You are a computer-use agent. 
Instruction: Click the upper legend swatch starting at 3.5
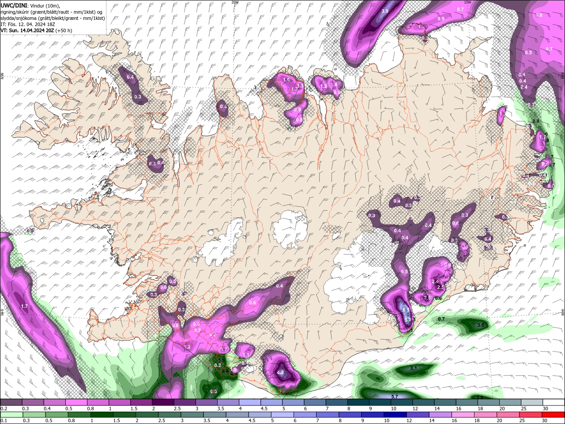coord(228,402)
